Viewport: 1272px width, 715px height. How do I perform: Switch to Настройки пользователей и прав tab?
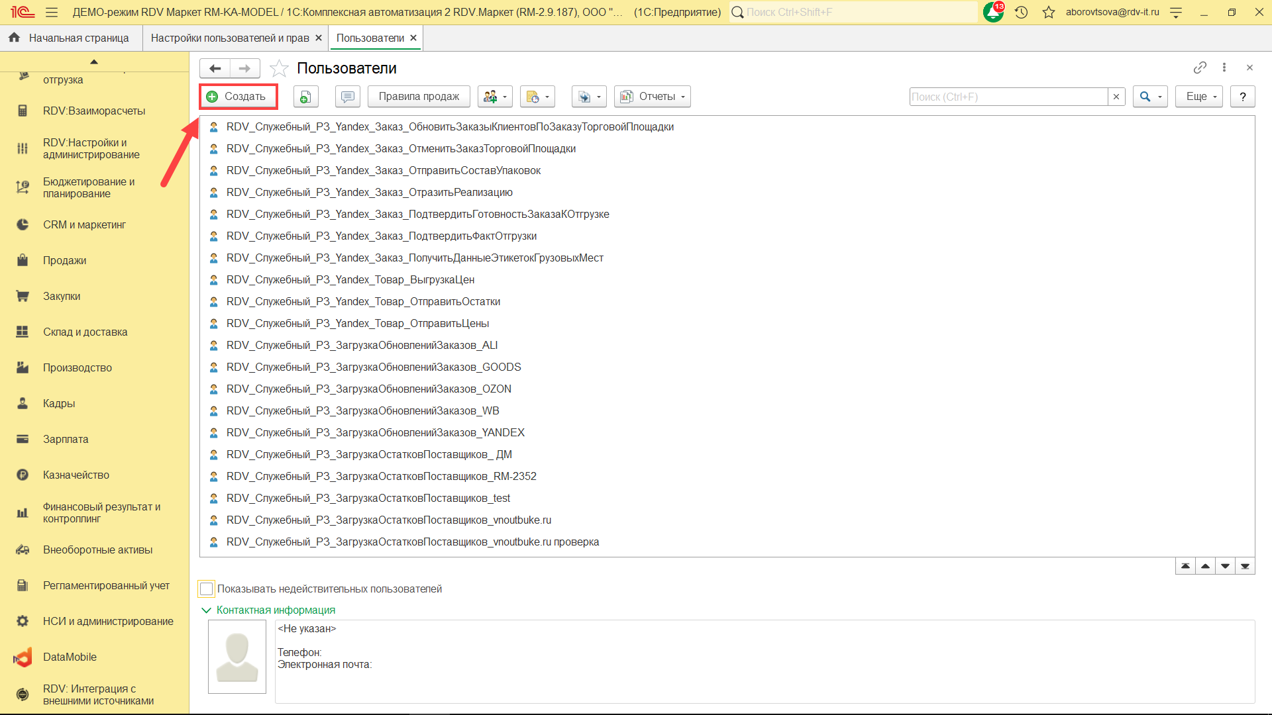point(229,38)
